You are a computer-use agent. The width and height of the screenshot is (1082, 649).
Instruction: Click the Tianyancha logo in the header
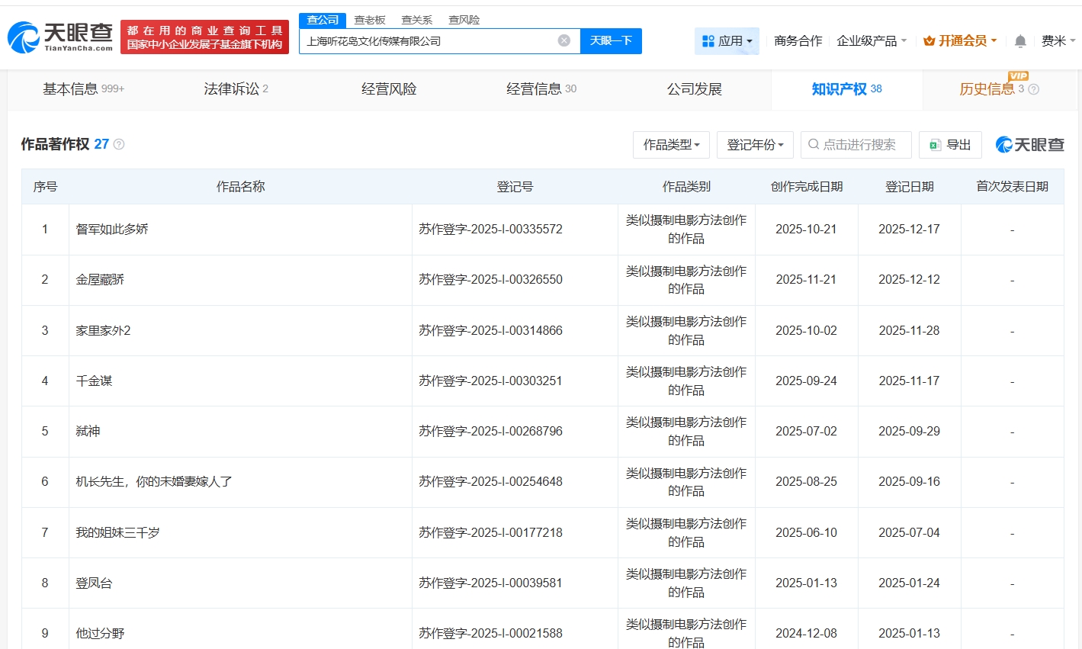[x=59, y=37]
